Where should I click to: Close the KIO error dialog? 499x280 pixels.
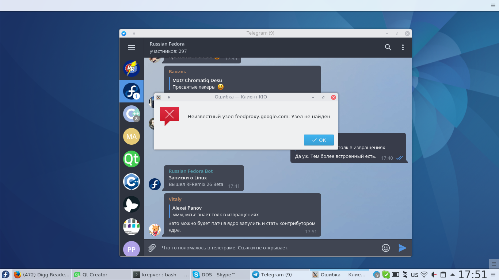click(x=333, y=97)
